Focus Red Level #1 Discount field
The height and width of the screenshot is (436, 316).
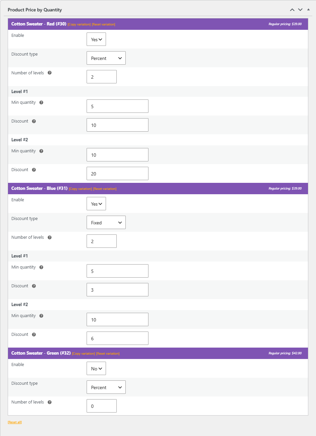pos(117,125)
